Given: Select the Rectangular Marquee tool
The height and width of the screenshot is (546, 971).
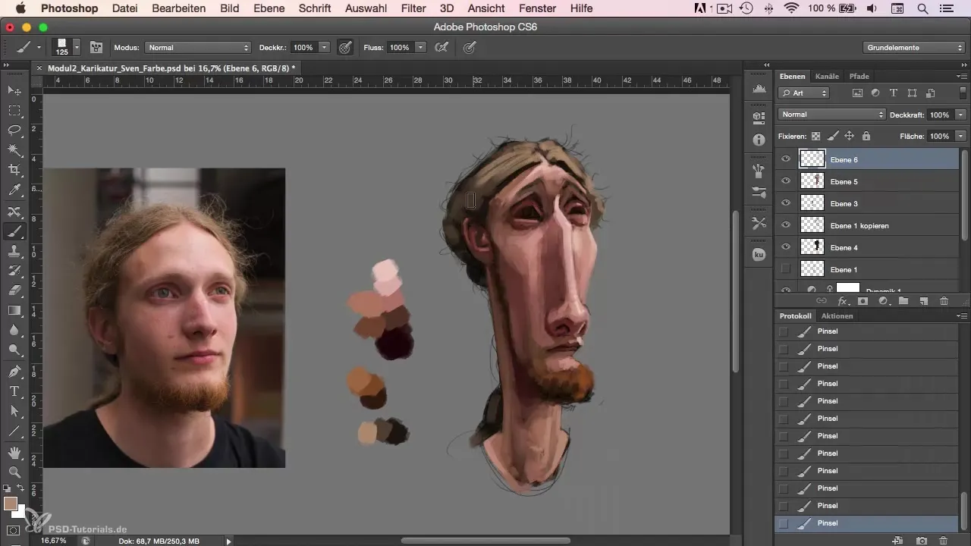Looking at the screenshot, I should (14, 111).
